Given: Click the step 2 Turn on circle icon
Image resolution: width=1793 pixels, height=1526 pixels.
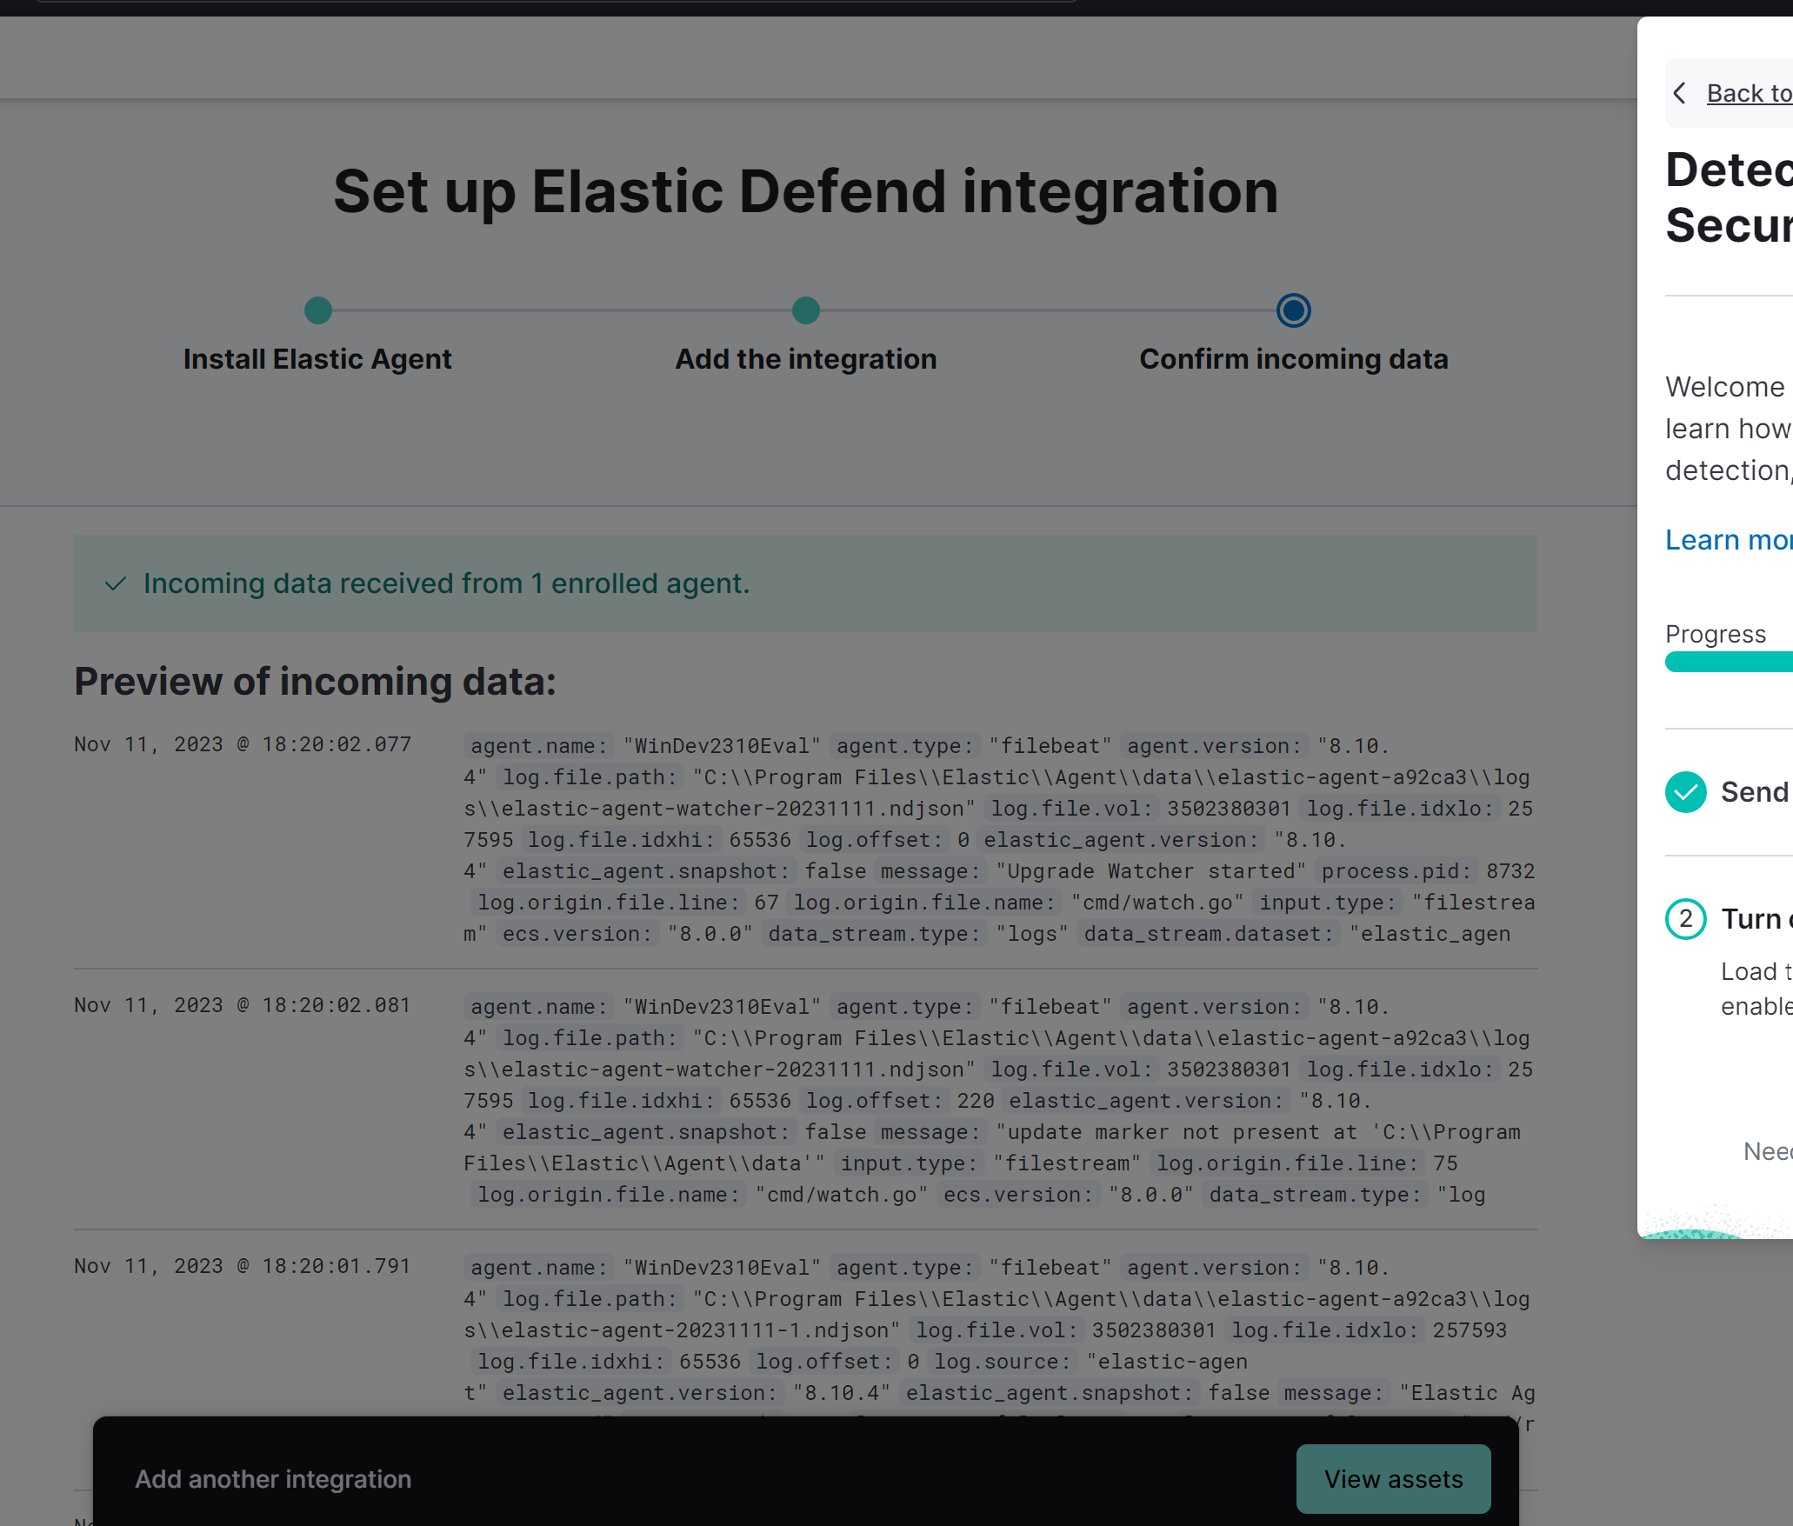Looking at the screenshot, I should [1685, 919].
